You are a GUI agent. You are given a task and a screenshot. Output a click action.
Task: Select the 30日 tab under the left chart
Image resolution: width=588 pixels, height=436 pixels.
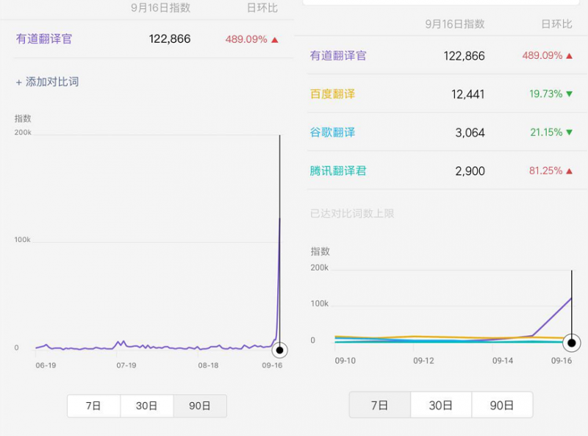[146, 406]
